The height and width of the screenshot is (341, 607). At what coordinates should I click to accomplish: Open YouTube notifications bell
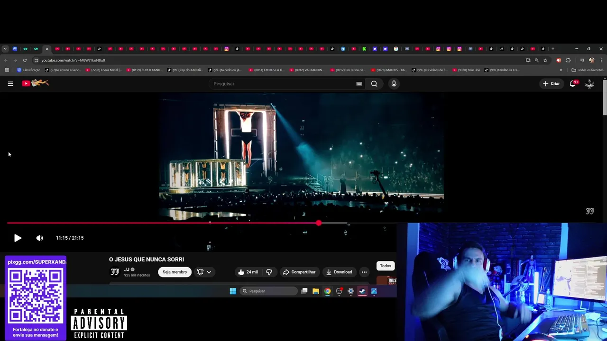pos(573,84)
